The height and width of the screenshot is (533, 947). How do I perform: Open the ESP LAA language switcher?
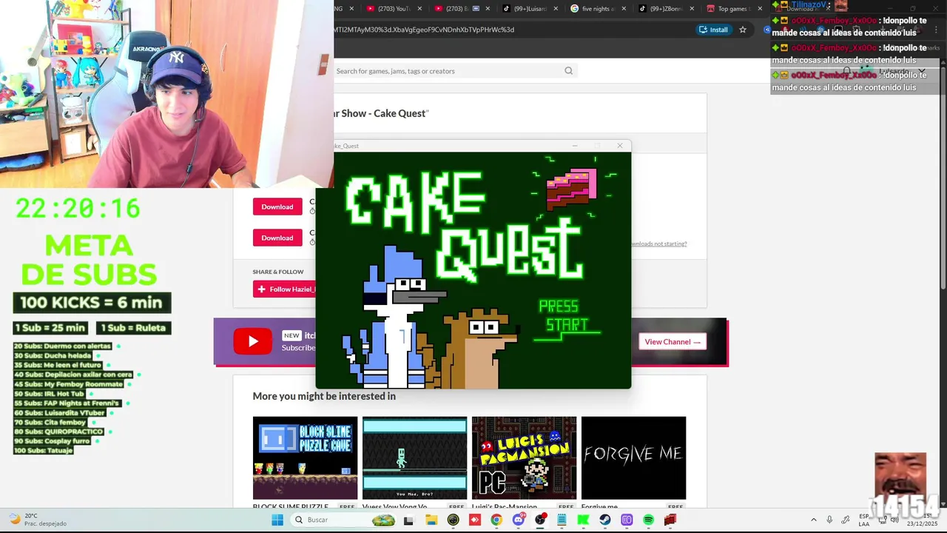click(864, 520)
